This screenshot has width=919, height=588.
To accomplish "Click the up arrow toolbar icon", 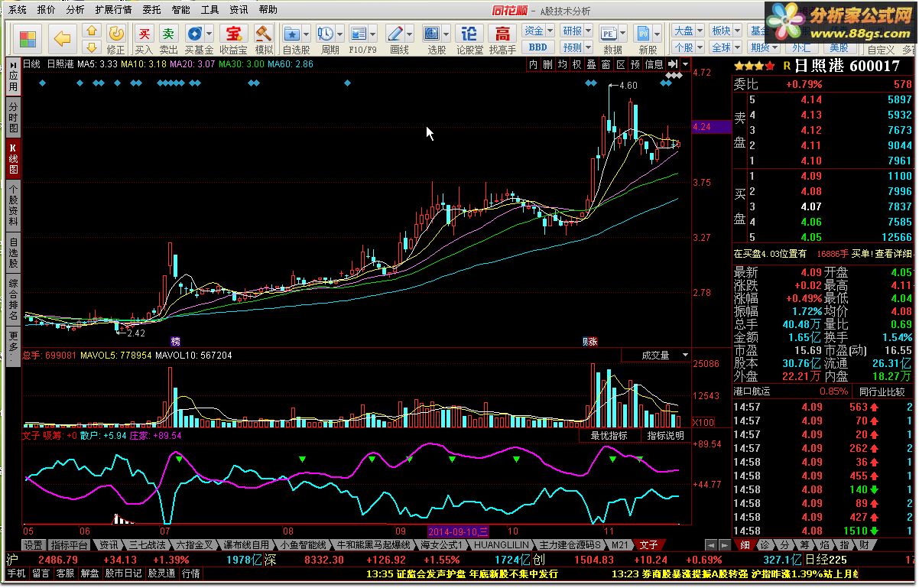I will point(91,31).
